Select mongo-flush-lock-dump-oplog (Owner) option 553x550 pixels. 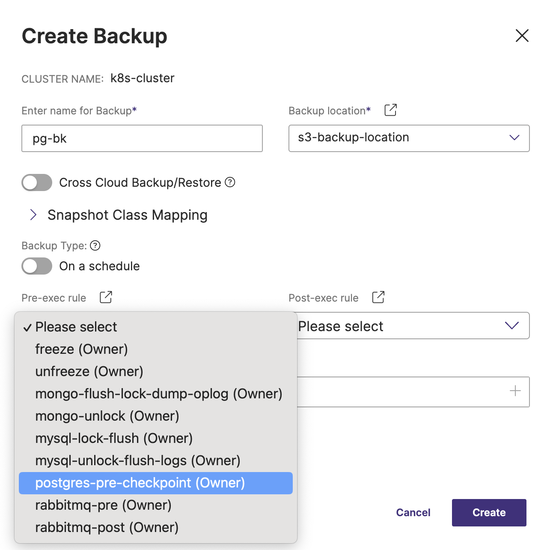click(x=159, y=394)
